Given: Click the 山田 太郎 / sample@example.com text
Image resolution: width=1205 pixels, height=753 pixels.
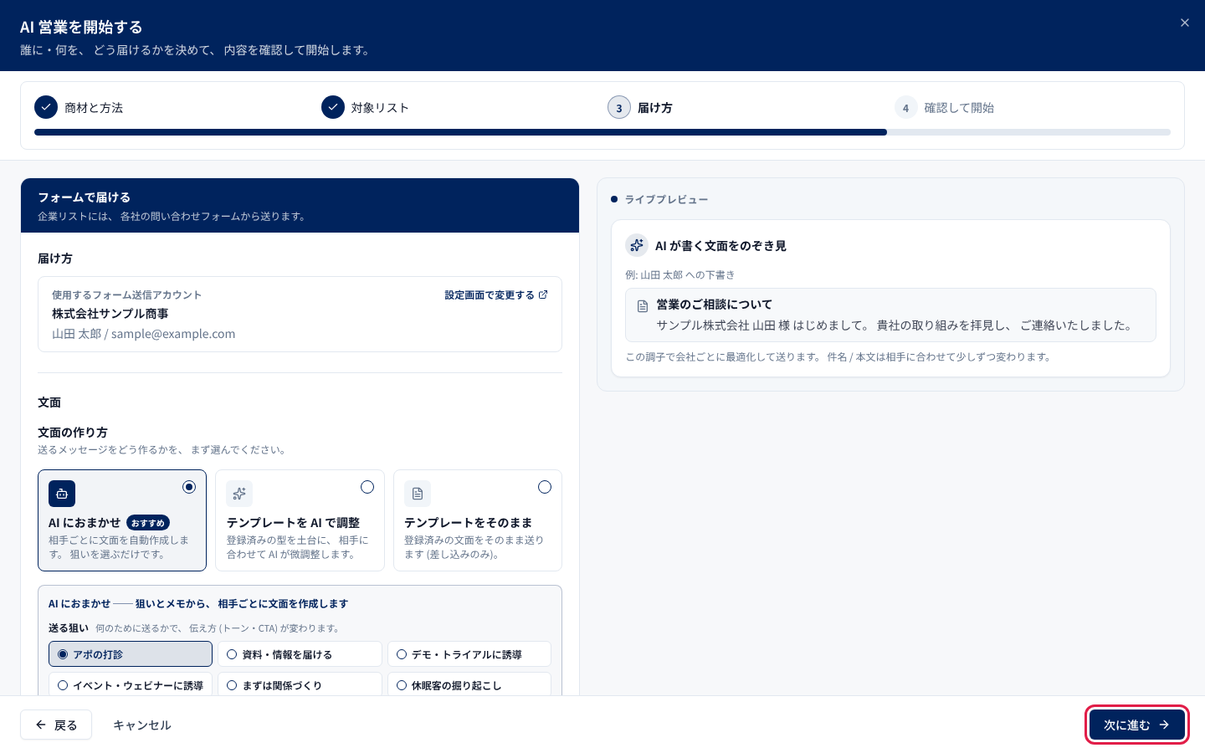Looking at the screenshot, I should tap(144, 334).
